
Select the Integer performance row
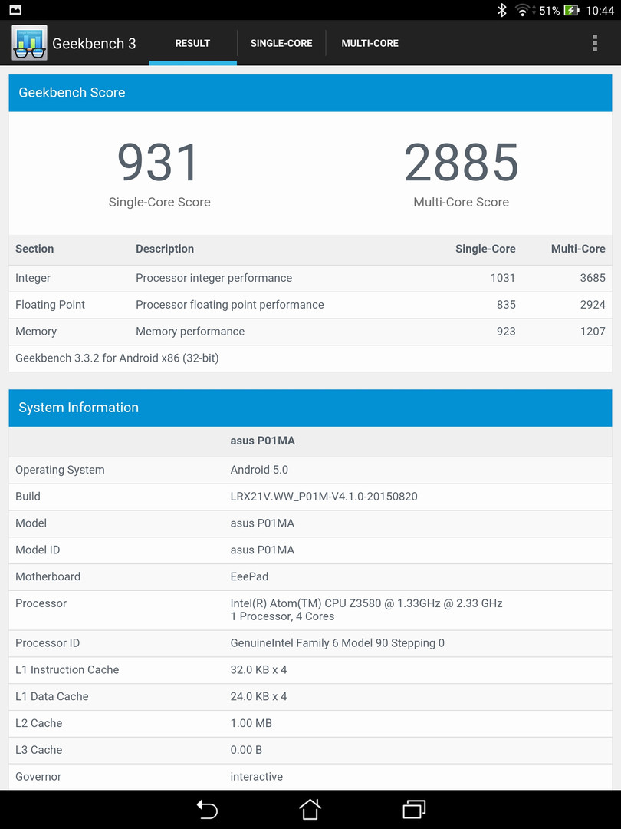(310, 278)
